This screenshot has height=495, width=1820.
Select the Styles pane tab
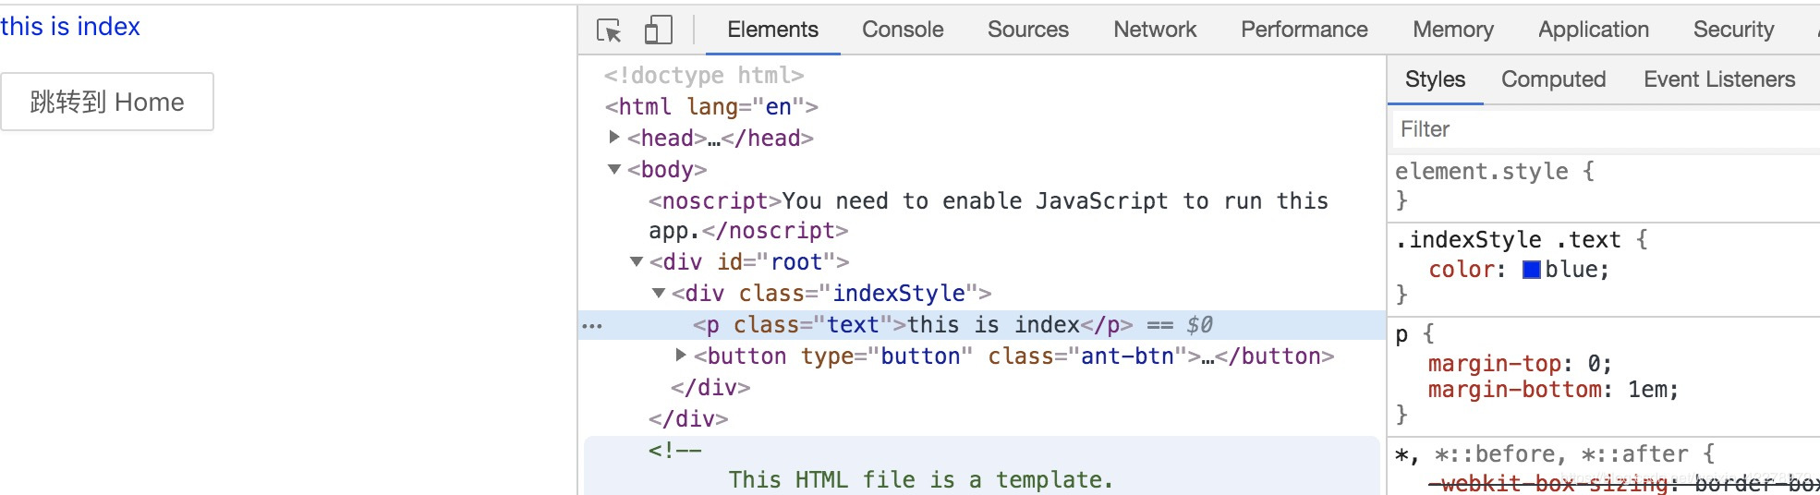[1435, 79]
